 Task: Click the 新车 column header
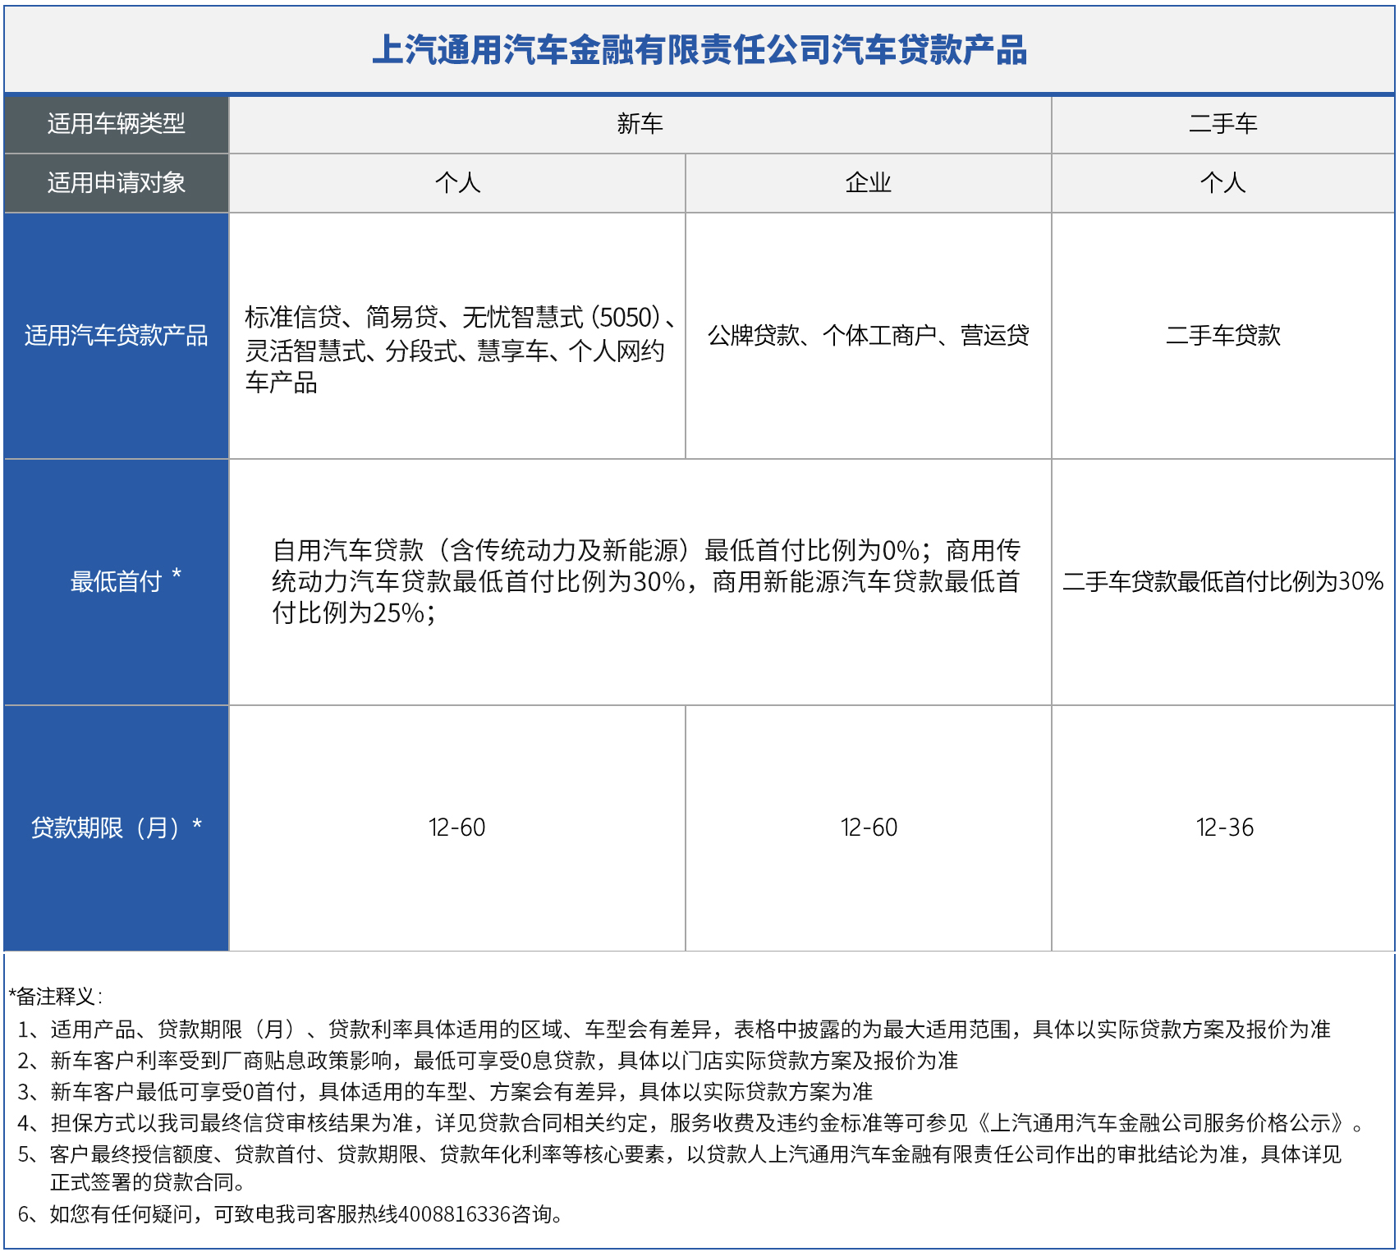pyautogui.click(x=640, y=124)
